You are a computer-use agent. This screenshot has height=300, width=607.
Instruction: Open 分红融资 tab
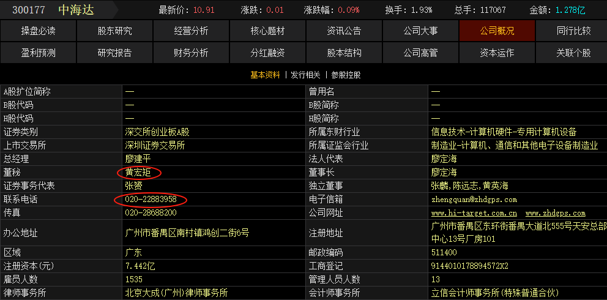pos(267,53)
